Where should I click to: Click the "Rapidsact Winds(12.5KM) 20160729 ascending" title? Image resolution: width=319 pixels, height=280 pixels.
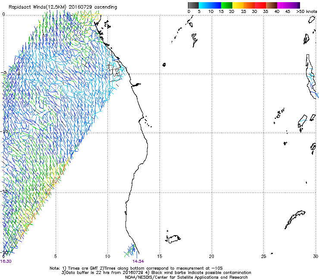click(63, 7)
